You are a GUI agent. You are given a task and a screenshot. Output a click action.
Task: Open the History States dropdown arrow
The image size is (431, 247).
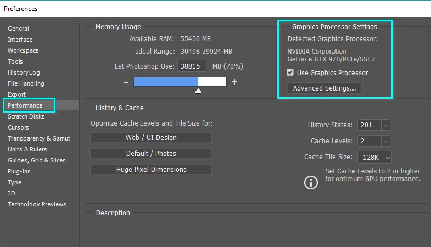click(385, 125)
